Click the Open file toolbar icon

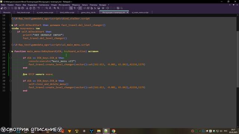[5, 8]
